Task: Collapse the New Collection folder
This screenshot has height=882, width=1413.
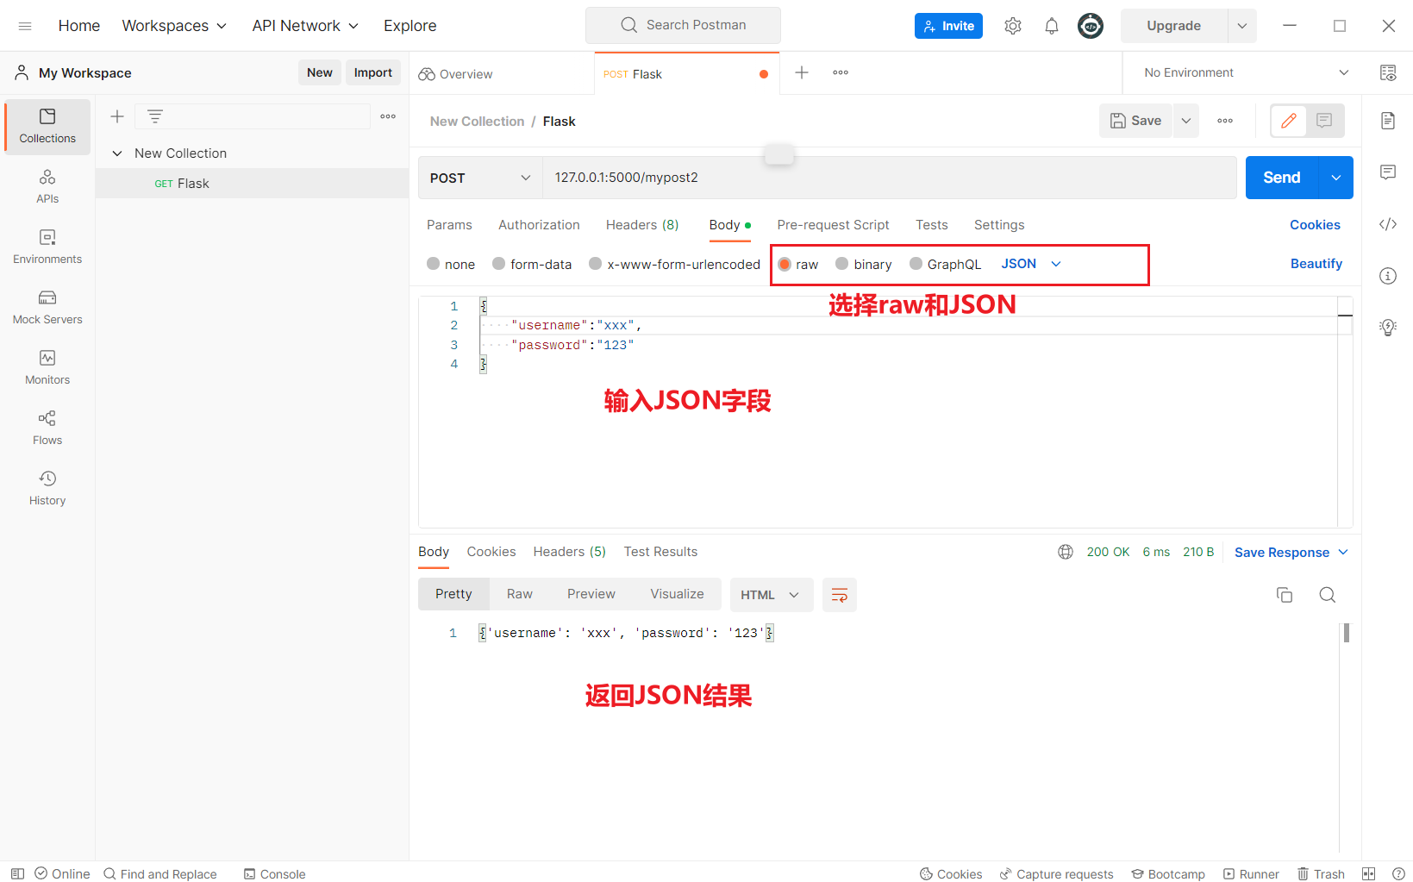Action: (x=117, y=153)
